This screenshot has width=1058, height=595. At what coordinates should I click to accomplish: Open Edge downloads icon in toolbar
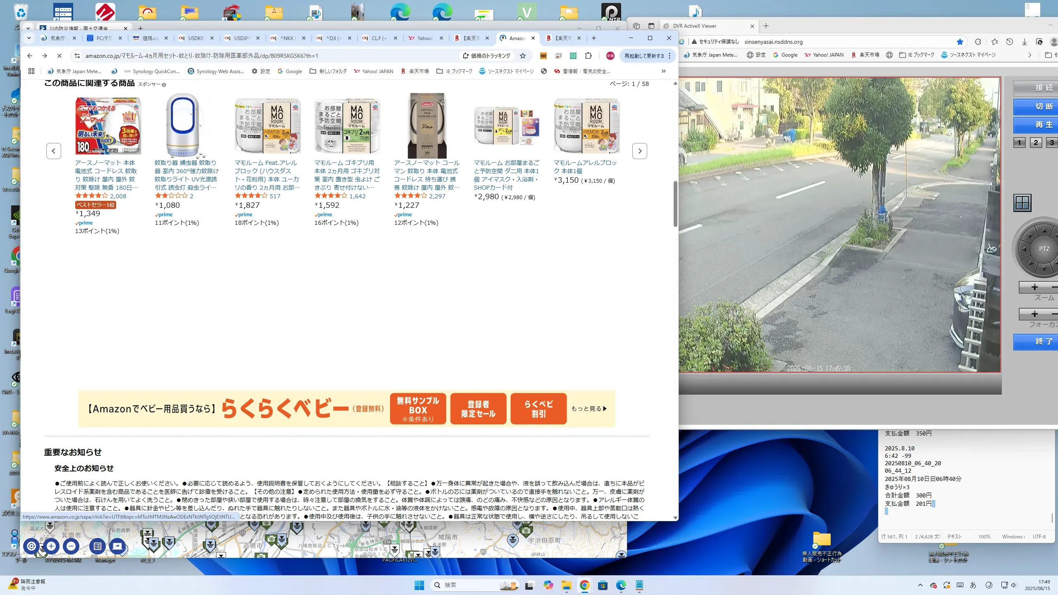1024,42
